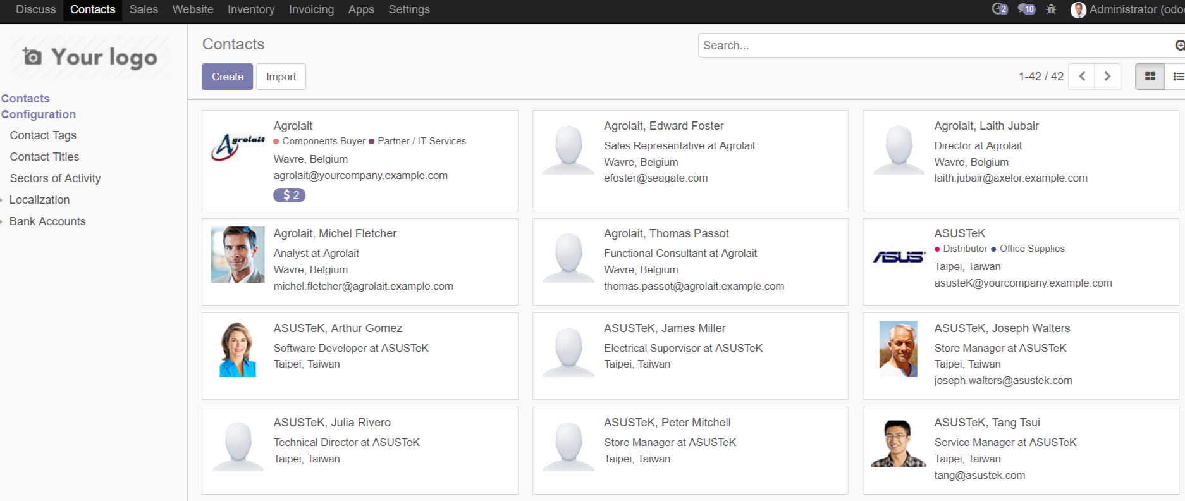Open ASUSTeK, James Miller contact name
Image resolution: width=1185 pixels, height=501 pixels.
(665, 328)
